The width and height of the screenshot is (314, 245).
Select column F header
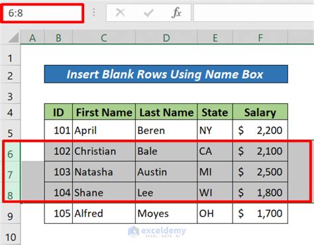pyautogui.click(x=260, y=38)
